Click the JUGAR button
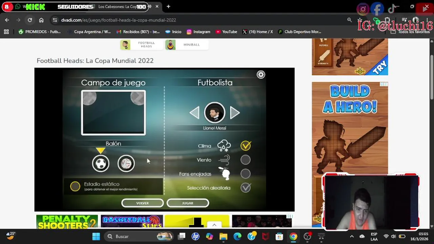This screenshot has width=434, height=244. [188, 203]
